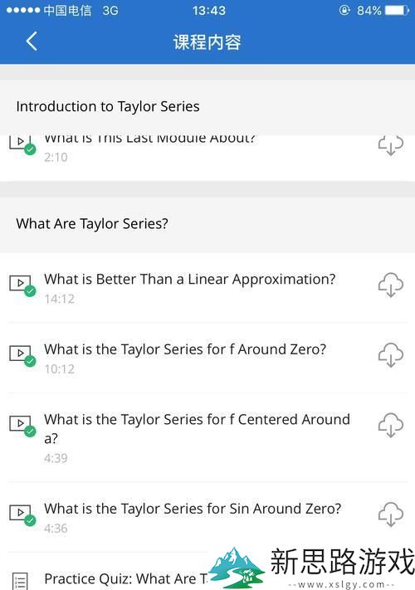
Task: Tap the video icon of the 4:39 lecture
Action: click(x=22, y=426)
